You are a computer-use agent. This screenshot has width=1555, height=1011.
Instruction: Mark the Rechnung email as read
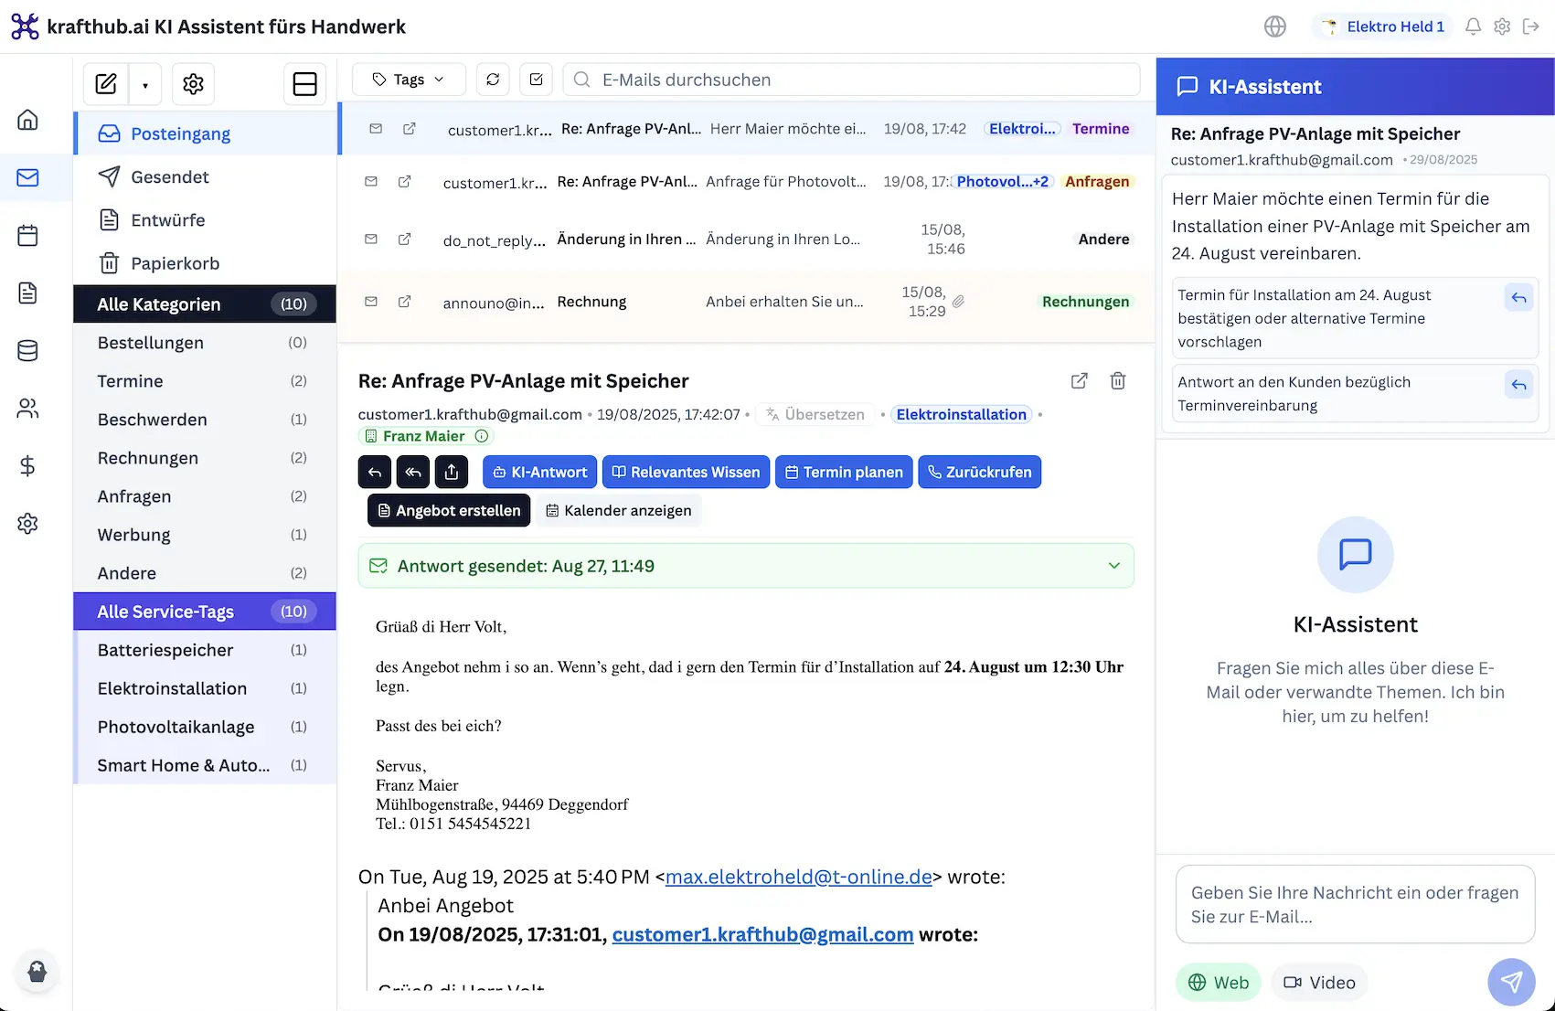point(371,302)
